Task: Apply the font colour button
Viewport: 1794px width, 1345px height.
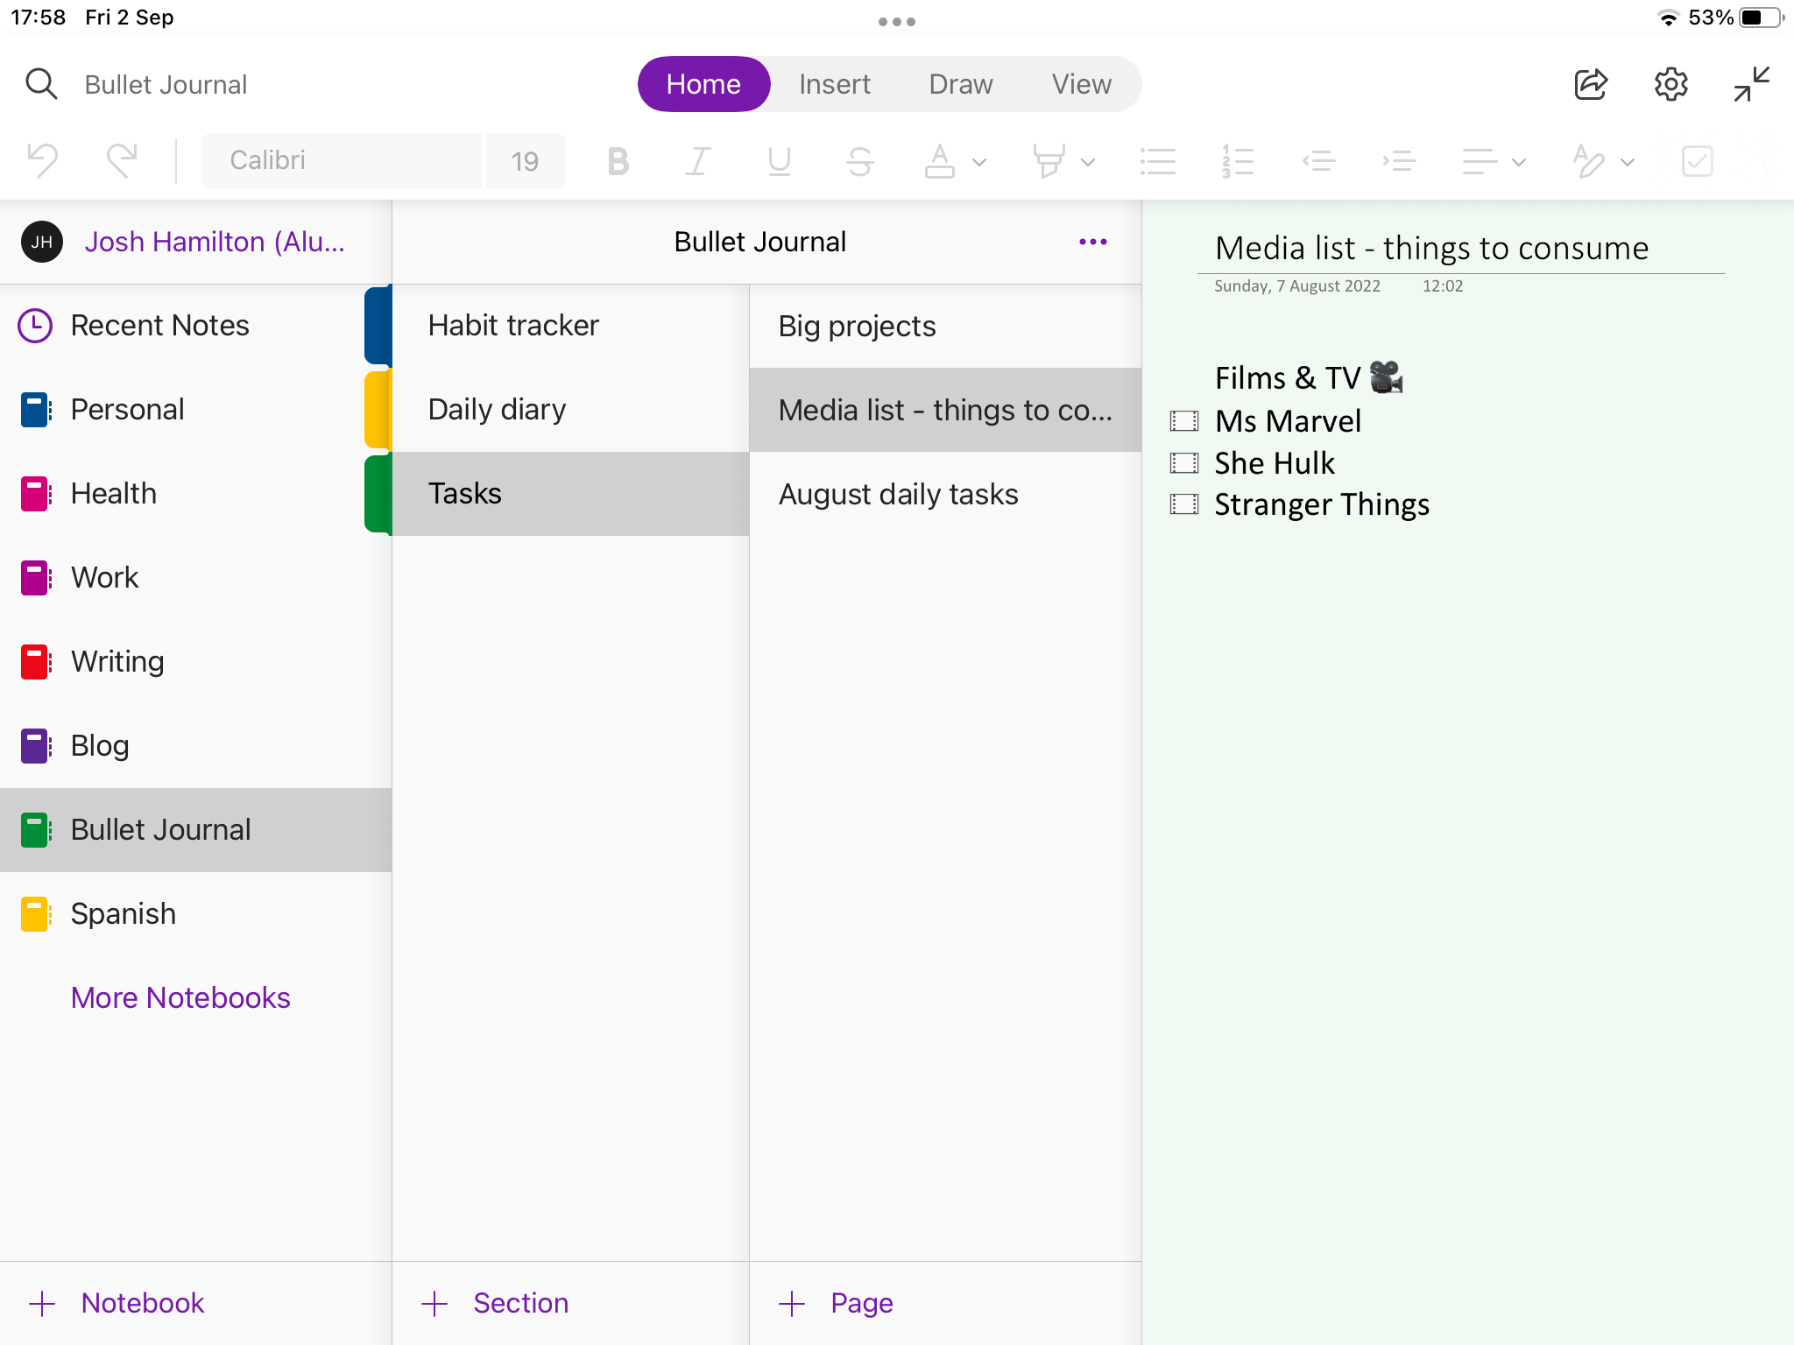Action: [x=939, y=161]
